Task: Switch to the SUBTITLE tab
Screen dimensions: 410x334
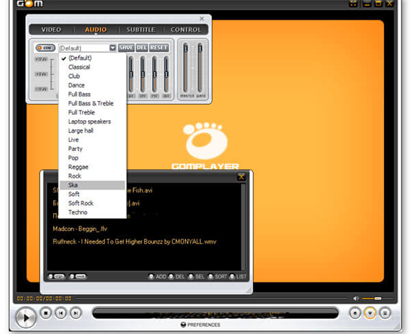Action: [141, 29]
